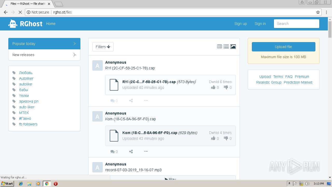Image resolution: width=332 pixels, height=187 pixels.
Task: Open volume control in system tray
Action: 307,184
